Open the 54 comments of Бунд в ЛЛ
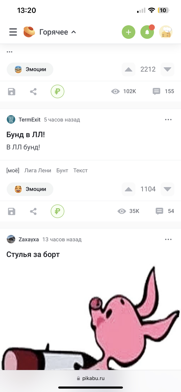Viewport: 181px width, 392px height. [165, 211]
